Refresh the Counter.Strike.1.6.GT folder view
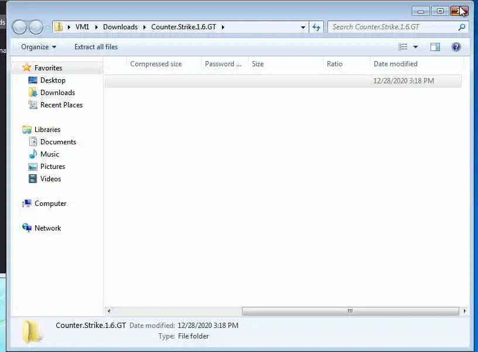The width and height of the screenshot is (478, 352). pos(316,28)
